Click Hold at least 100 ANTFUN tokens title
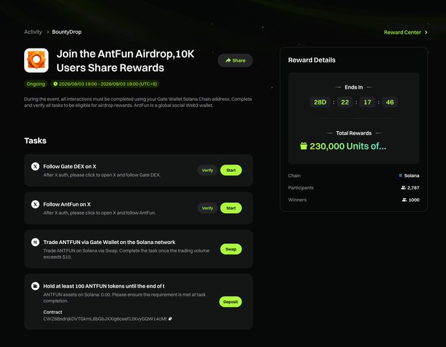446x347 pixels. coord(104,286)
